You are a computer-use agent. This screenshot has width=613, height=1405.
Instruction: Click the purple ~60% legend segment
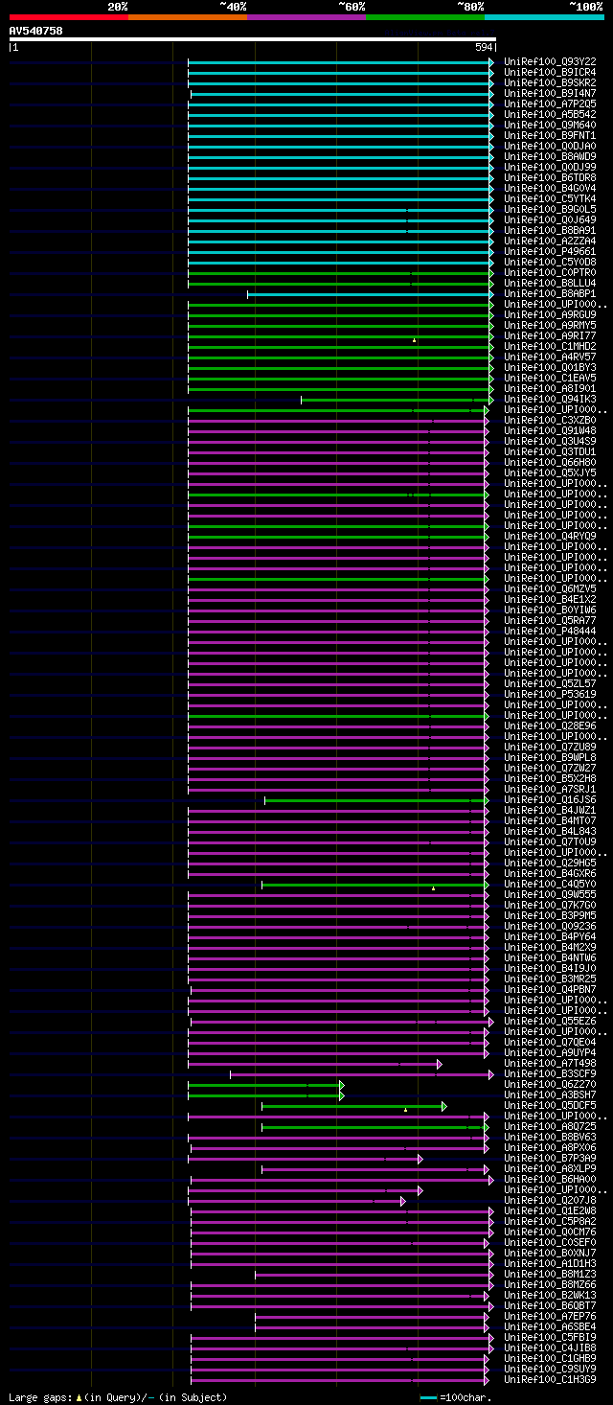click(x=306, y=17)
